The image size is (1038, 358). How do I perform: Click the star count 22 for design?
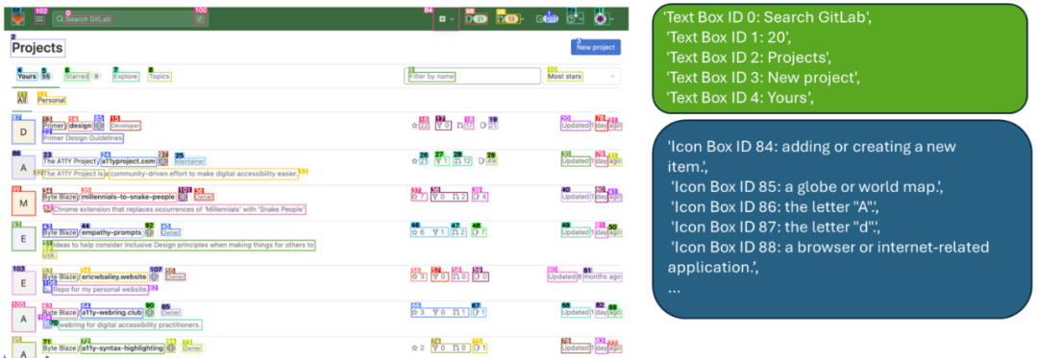click(x=420, y=125)
